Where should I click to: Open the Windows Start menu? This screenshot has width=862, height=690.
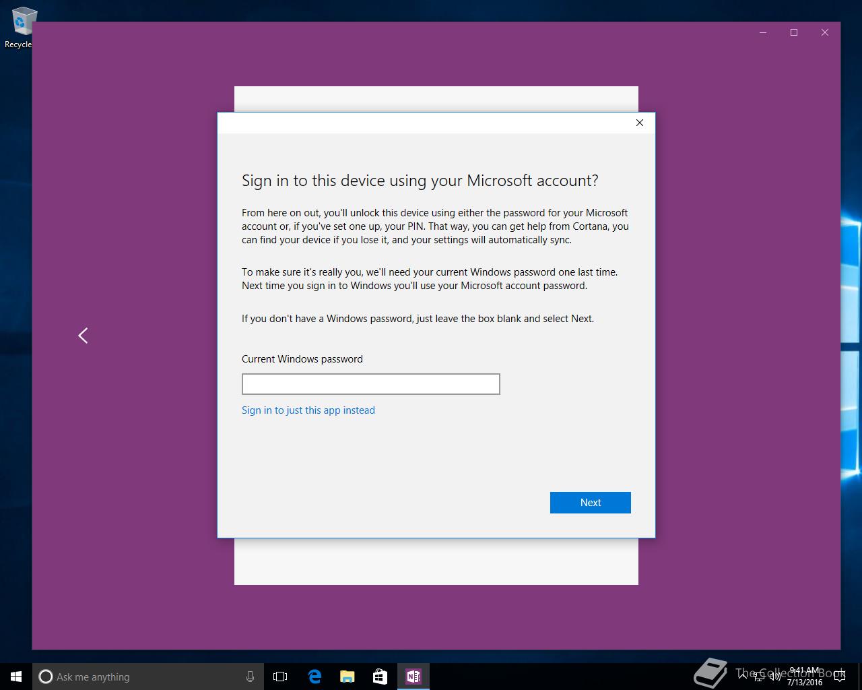[x=16, y=677]
